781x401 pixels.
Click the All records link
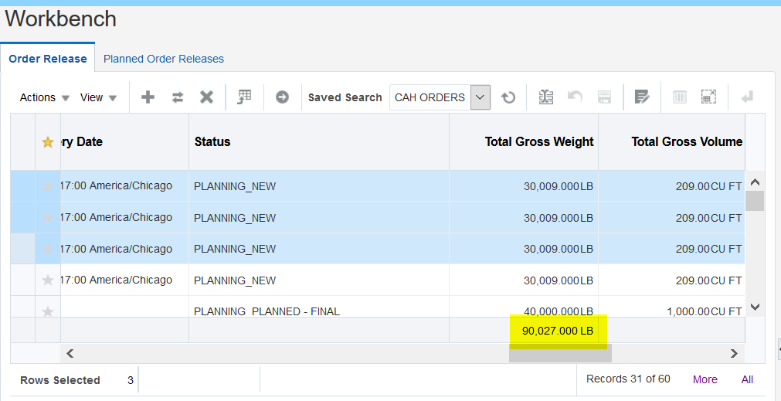click(x=747, y=379)
